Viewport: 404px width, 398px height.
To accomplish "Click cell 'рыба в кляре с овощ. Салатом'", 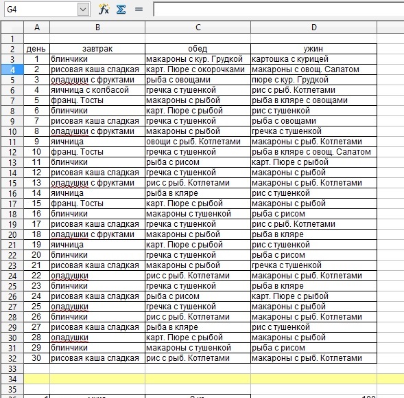I will click(x=314, y=152).
